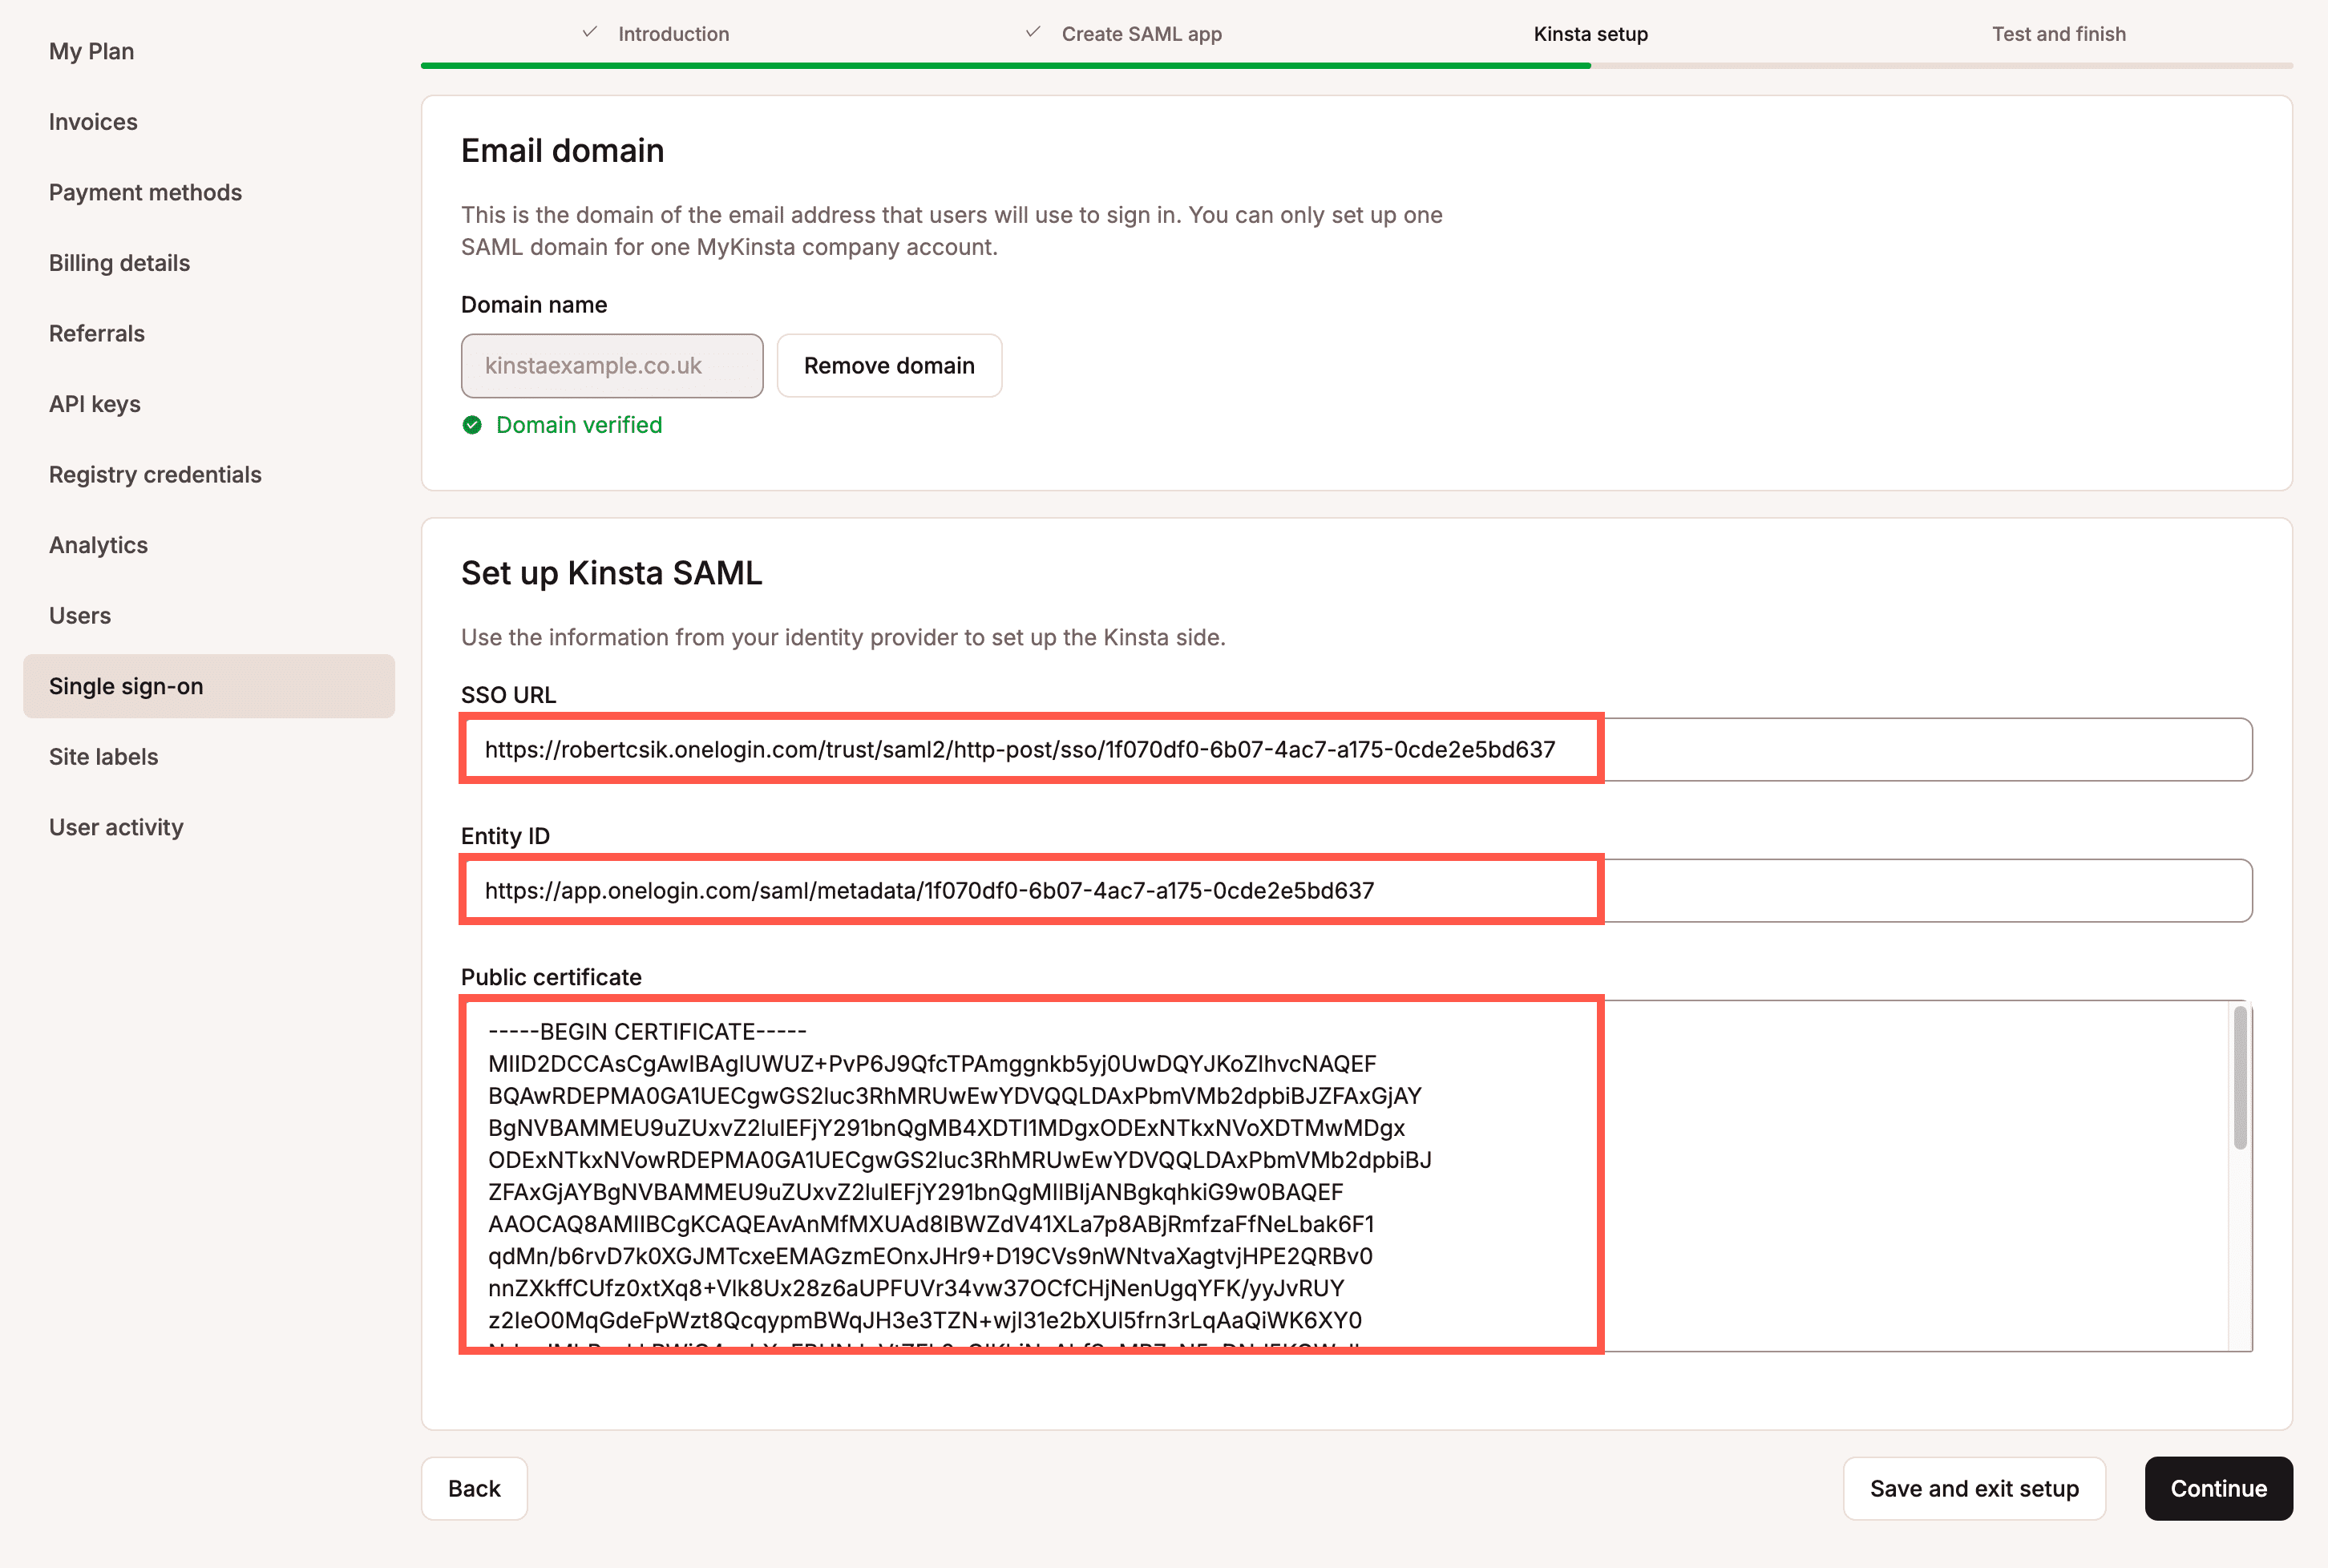Viewport: 2328px width, 1568px height.
Task: Open the Users section
Action: [x=79, y=615]
